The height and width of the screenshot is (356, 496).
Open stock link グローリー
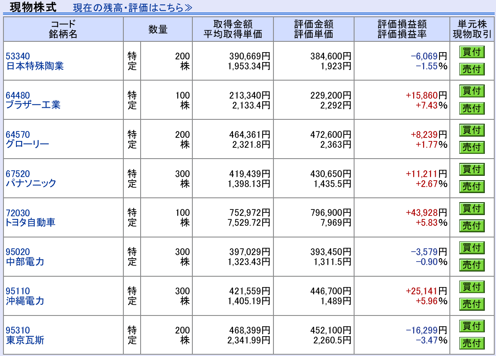[28, 144]
